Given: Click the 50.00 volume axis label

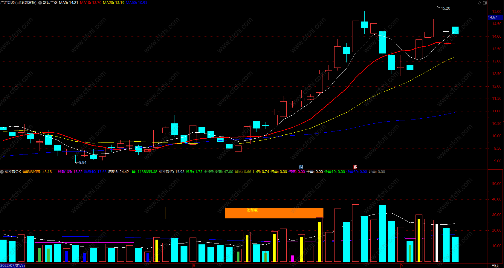Looking at the screenshot, I should coord(497,184).
